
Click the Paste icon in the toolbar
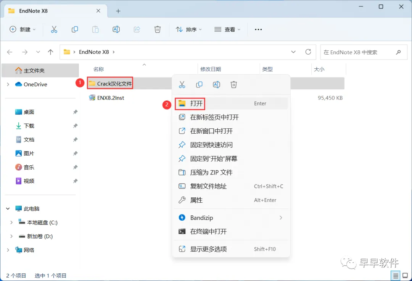[x=95, y=29]
